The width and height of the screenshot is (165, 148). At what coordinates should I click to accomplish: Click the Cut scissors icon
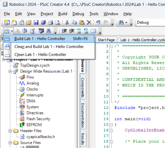[x=67, y=22]
